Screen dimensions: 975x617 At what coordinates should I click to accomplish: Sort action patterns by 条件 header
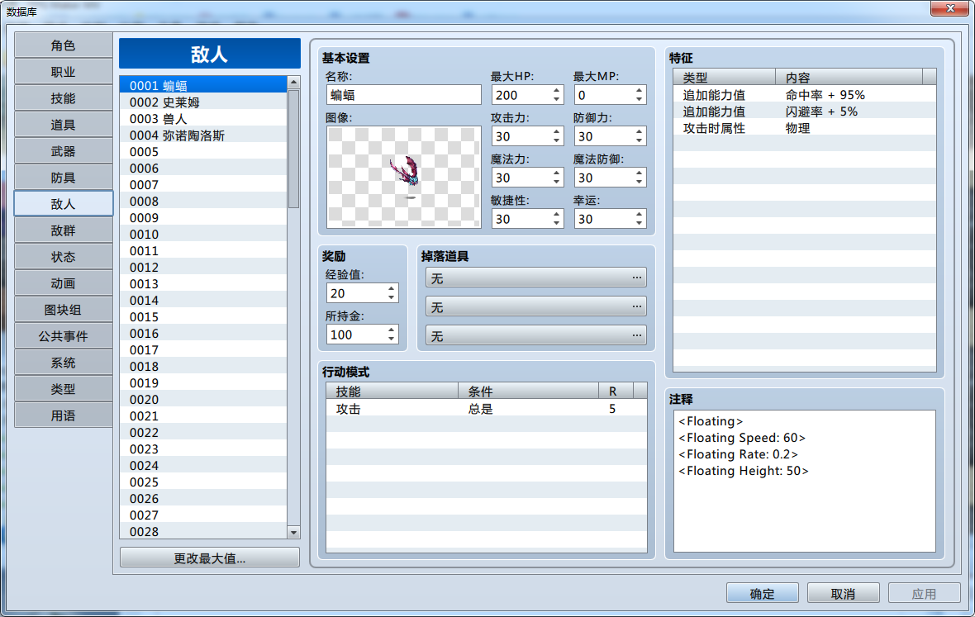tap(528, 391)
